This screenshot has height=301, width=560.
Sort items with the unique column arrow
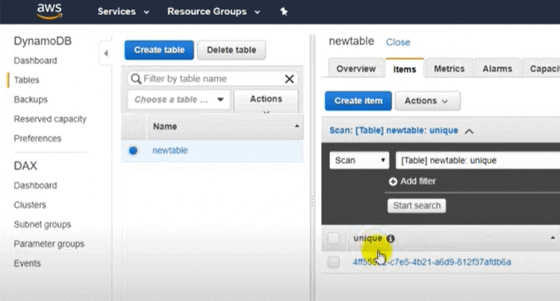coord(553,238)
